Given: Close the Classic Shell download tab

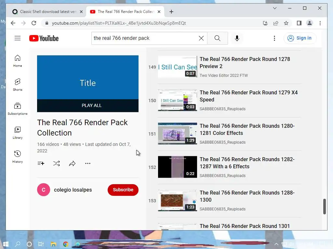Looking at the screenshot, I should click(81, 12).
